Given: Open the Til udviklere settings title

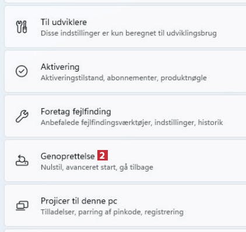Looking at the screenshot, I should pos(64,22).
